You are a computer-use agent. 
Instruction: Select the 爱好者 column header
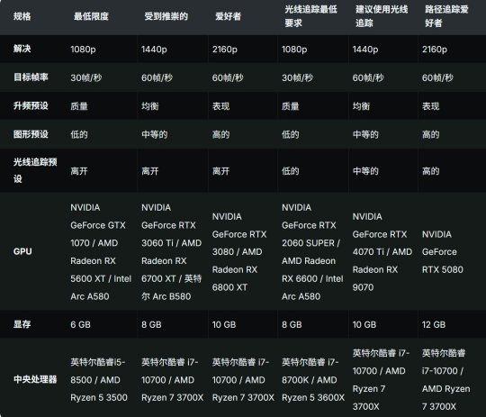228,16
